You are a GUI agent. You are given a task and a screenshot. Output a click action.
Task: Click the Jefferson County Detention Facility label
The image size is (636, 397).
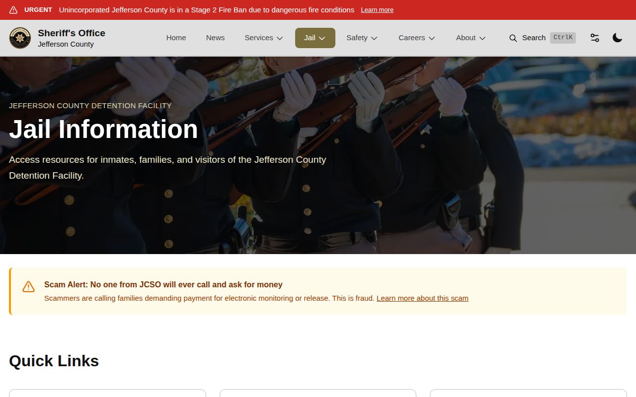point(90,106)
